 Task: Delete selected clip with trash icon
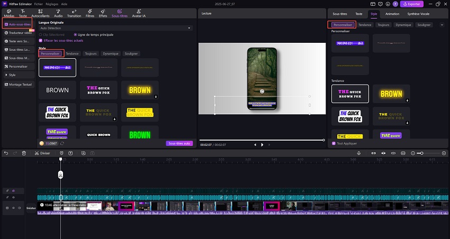coord(24,153)
